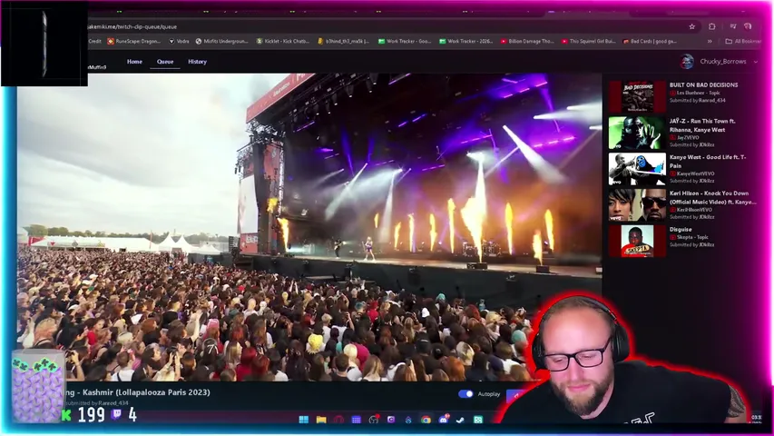Screen dimensions: 774x436
Task: Select the Queue tab
Action: click(x=165, y=62)
